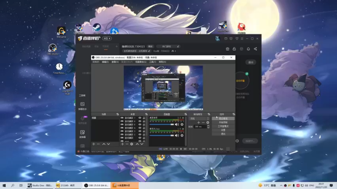Expand the 模式 selector in 直播伴侣 title
This screenshot has height=189, width=337.
pyautogui.click(x=107, y=38)
